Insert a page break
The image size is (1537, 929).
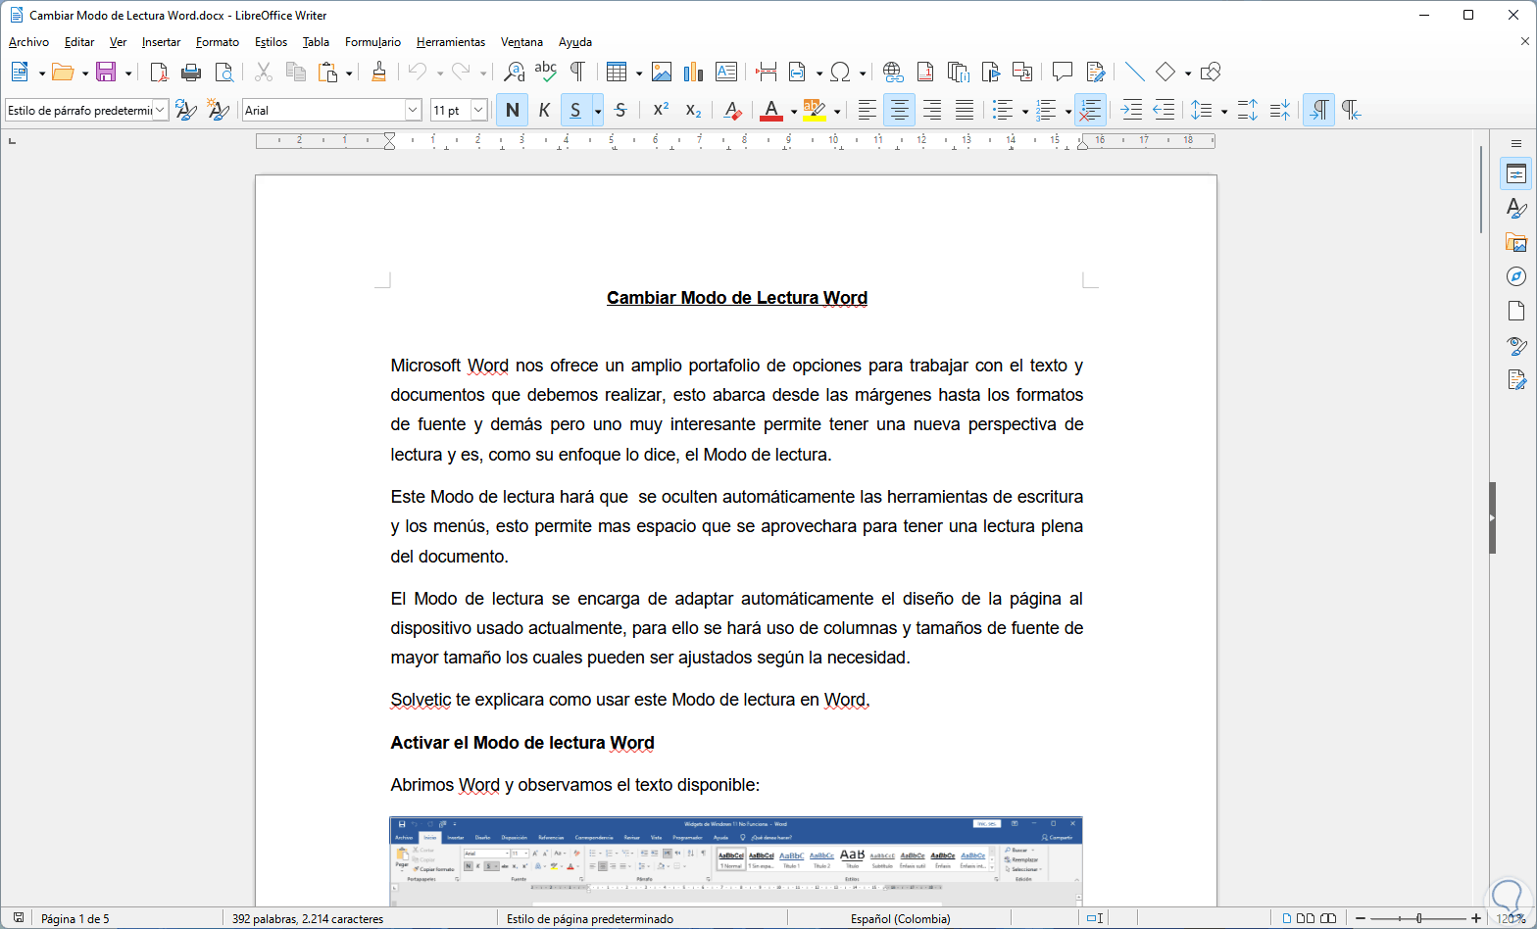click(767, 72)
